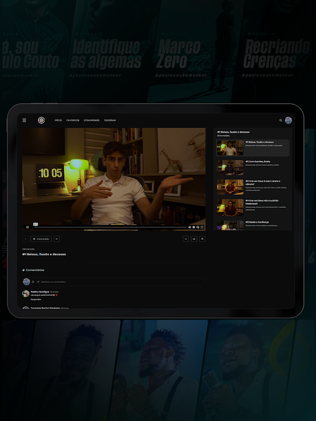The height and width of the screenshot is (421, 316).
Task: Select lesson #1 Beleza thumbnail
Action: [230, 148]
